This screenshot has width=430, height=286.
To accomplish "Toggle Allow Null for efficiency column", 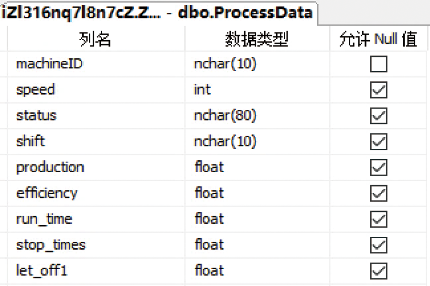I will (x=378, y=193).
